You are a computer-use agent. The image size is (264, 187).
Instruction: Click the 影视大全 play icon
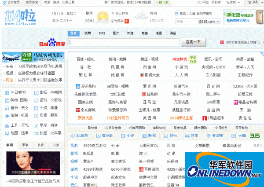click(142, 75)
